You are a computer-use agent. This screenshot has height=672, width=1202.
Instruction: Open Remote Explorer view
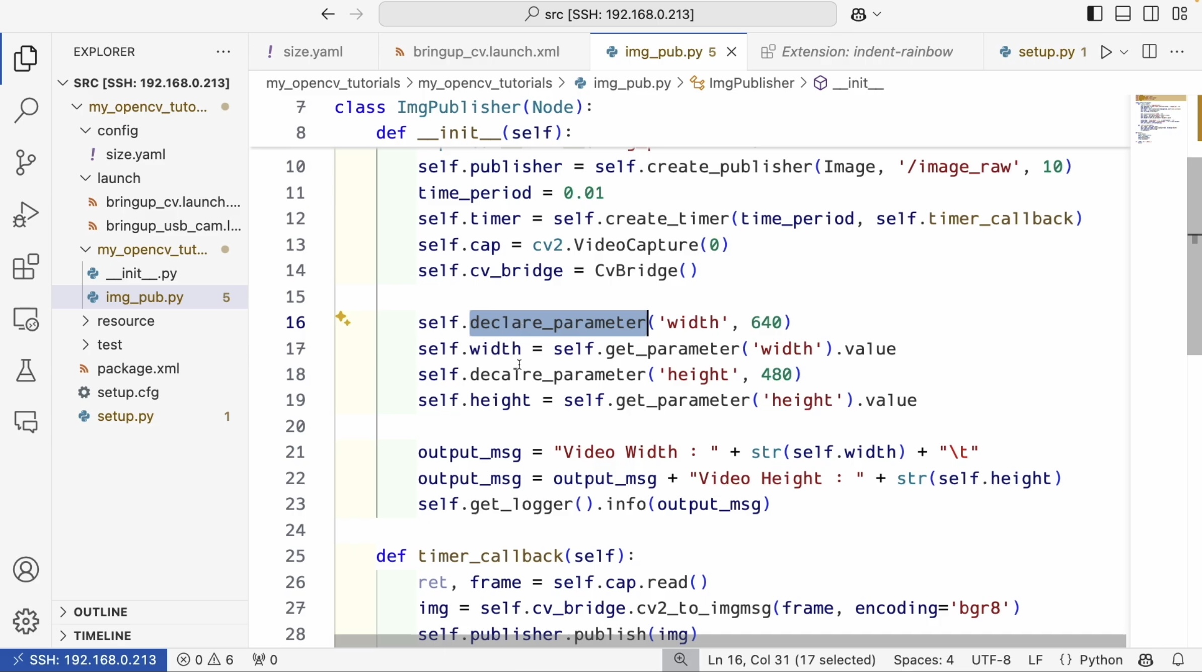(26, 319)
